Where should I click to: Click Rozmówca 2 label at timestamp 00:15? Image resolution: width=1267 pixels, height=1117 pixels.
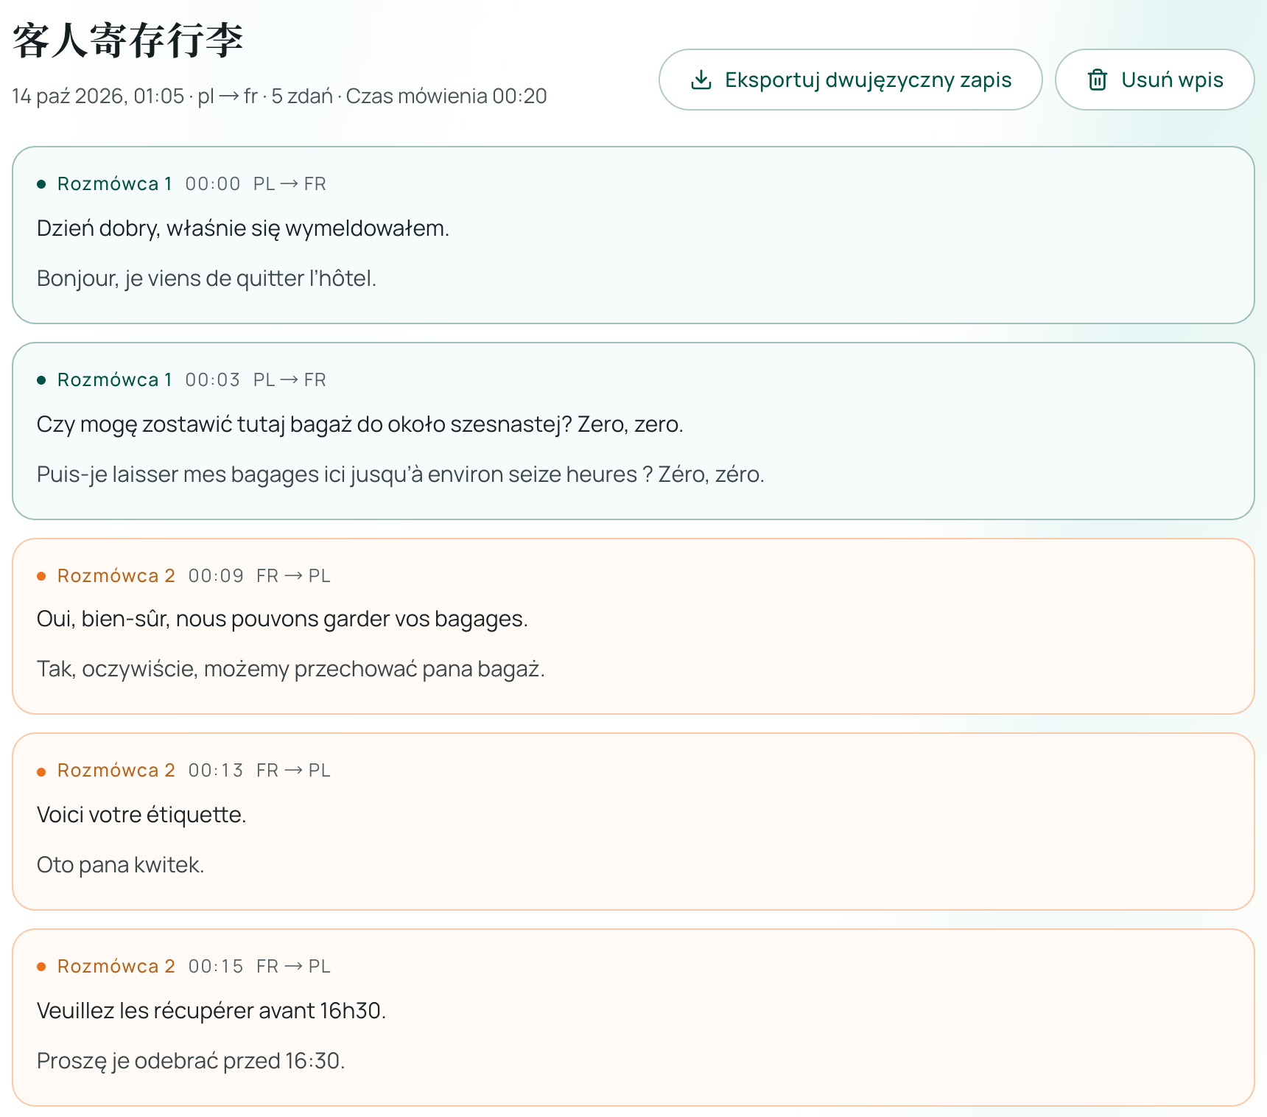[x=116, y=966]
